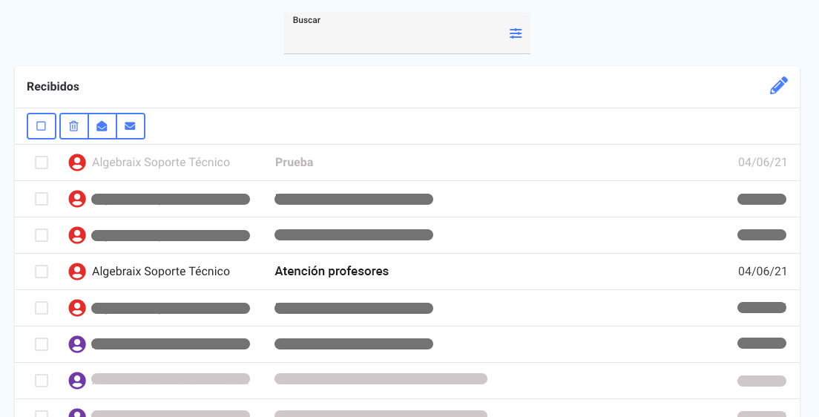Image resolution: width=819 pixels, height=417 pixels.
Task: Open the Prueba message subject
Action: [x=294, y=162]
